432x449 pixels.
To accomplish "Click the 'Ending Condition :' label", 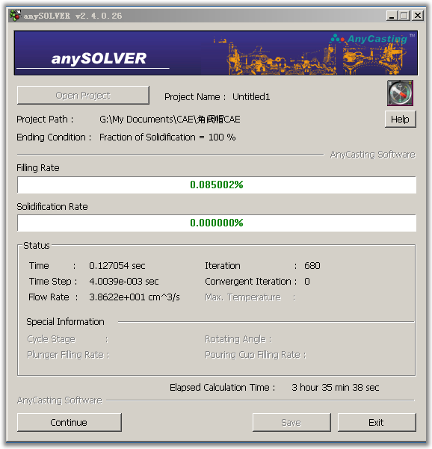I will pos(54,137).
